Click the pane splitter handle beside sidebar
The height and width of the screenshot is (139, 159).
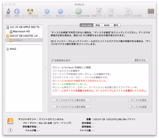(x=45, y=69)
